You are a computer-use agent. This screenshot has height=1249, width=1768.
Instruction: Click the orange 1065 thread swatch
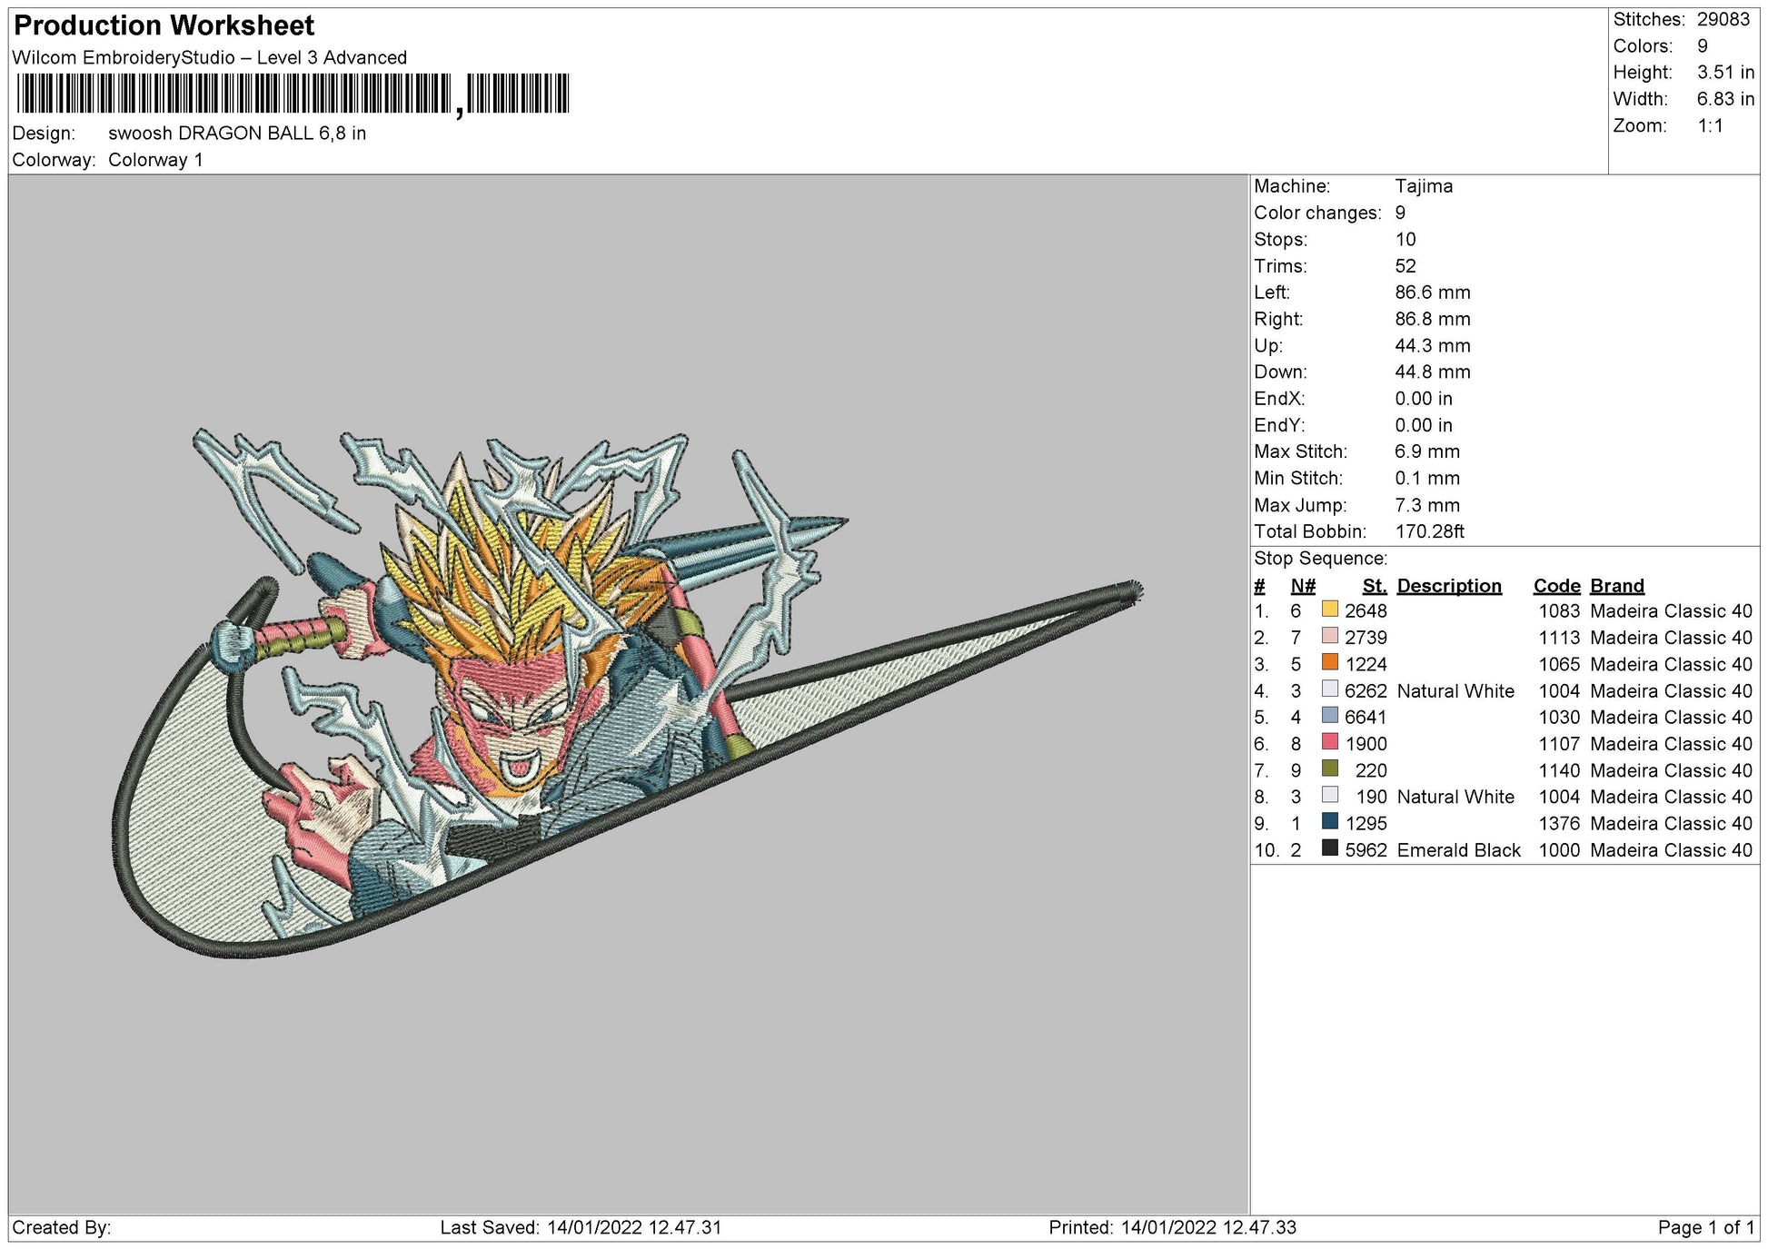click(x=1329, y=662)
